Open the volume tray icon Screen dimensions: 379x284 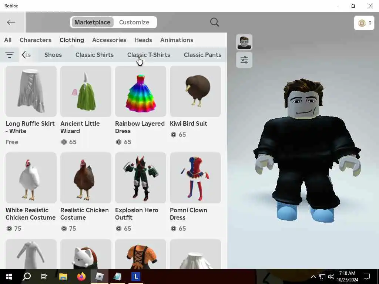point(331,277)
